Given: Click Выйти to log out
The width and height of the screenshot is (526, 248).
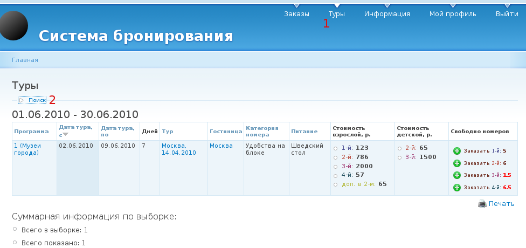Looking at the screenshot, I should (x=507, y=14).
